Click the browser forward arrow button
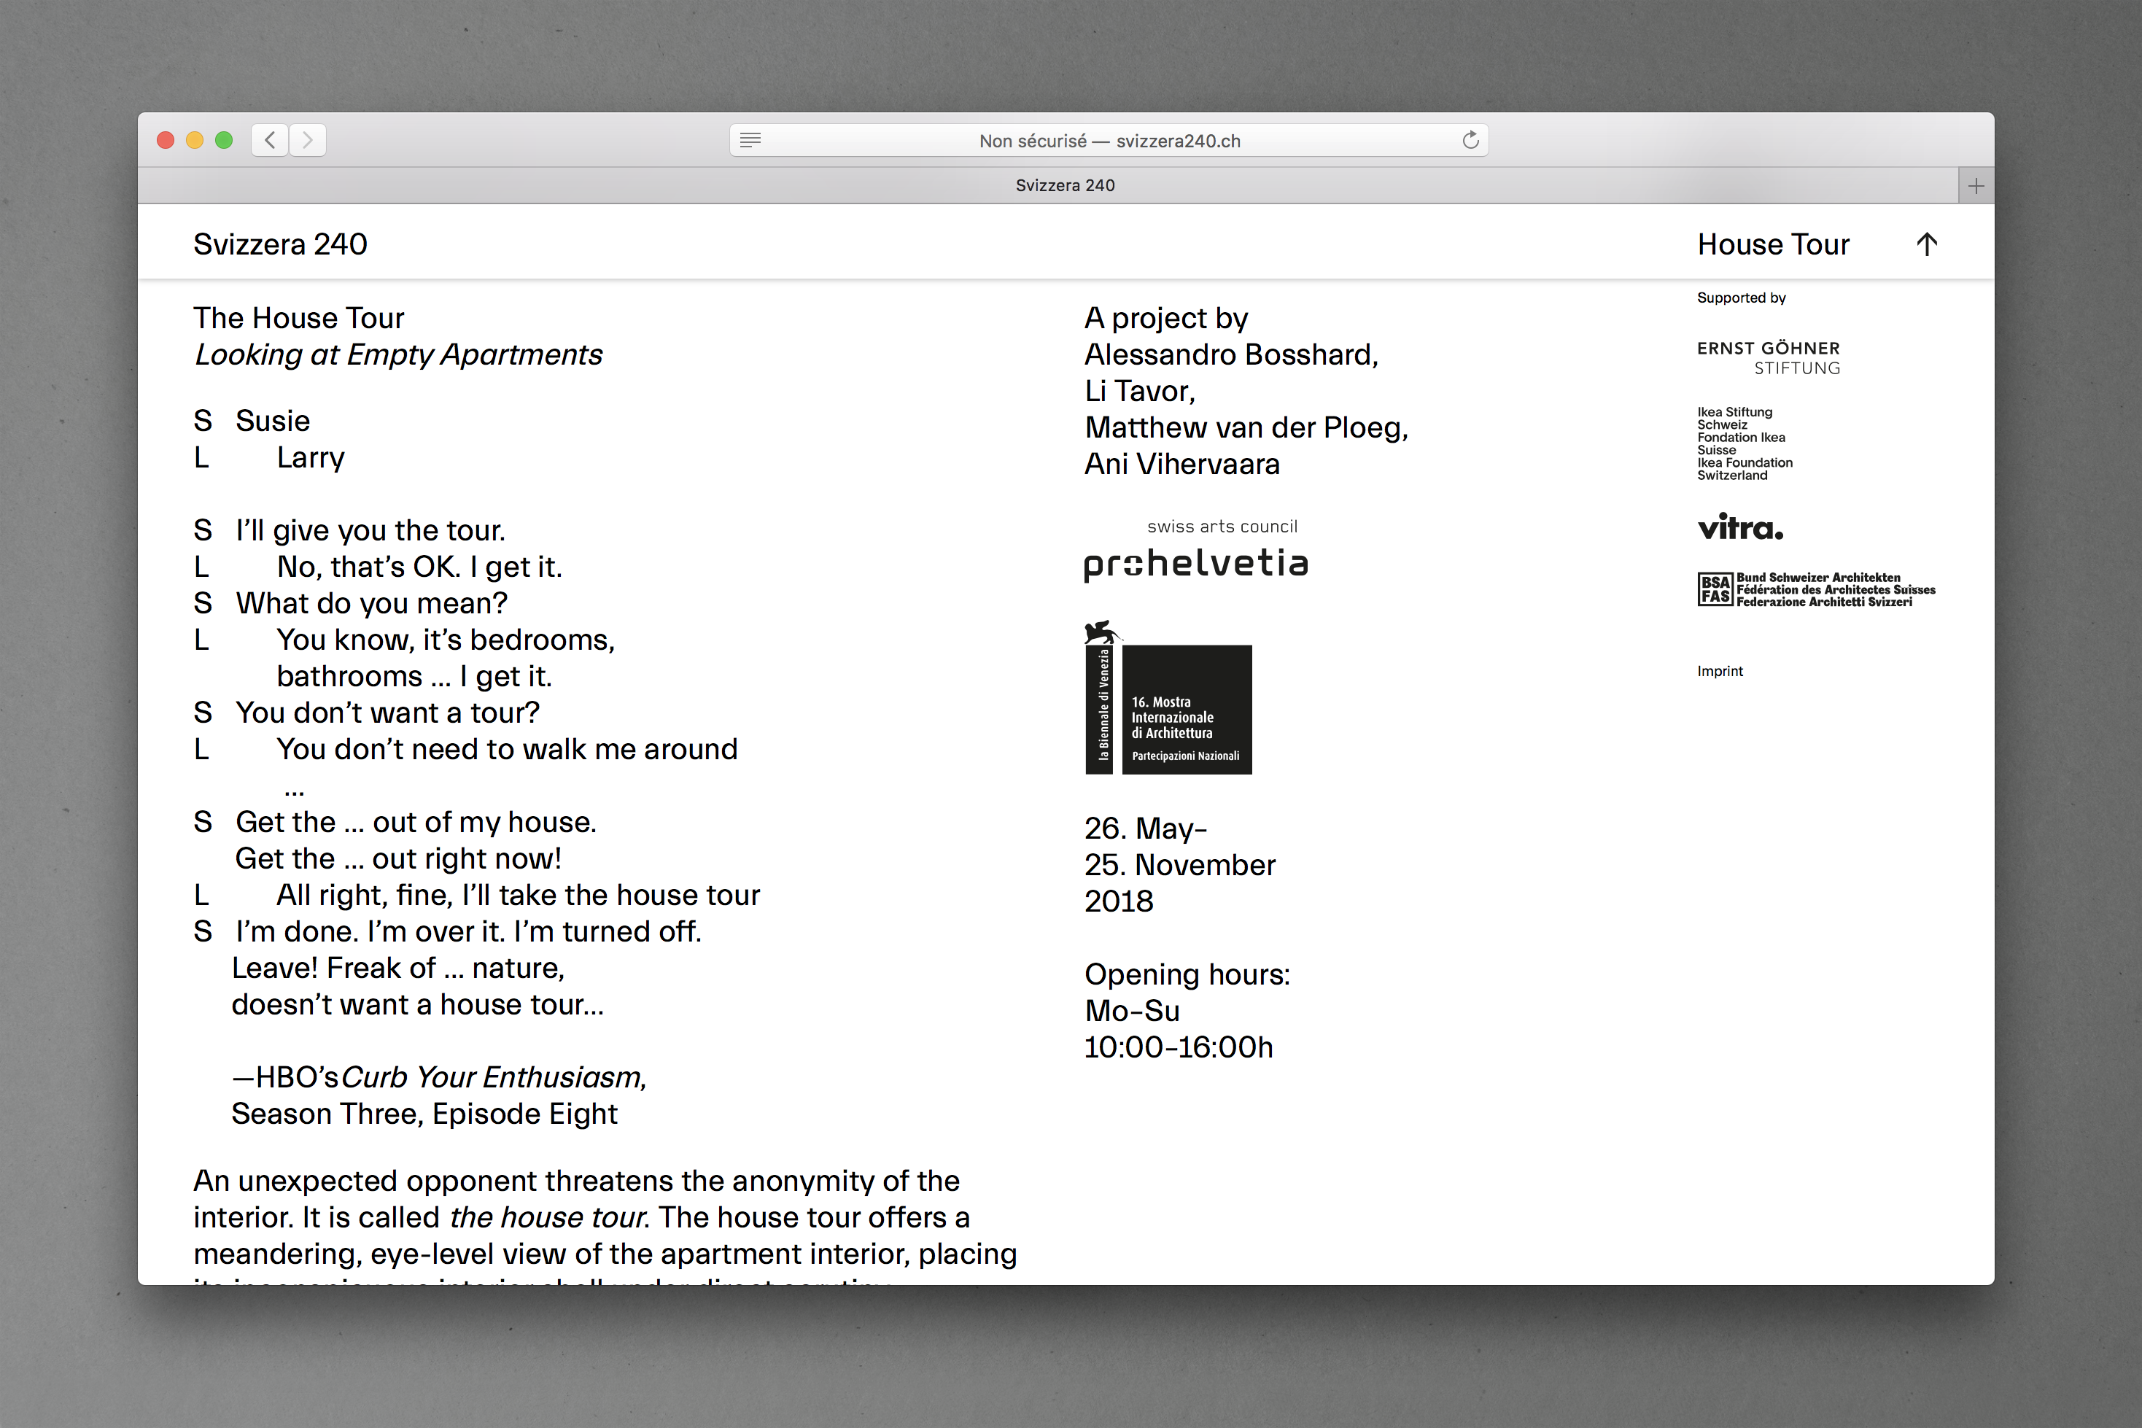The height and width of the screenshot is (1428, 2142). (x=308, y=140)
